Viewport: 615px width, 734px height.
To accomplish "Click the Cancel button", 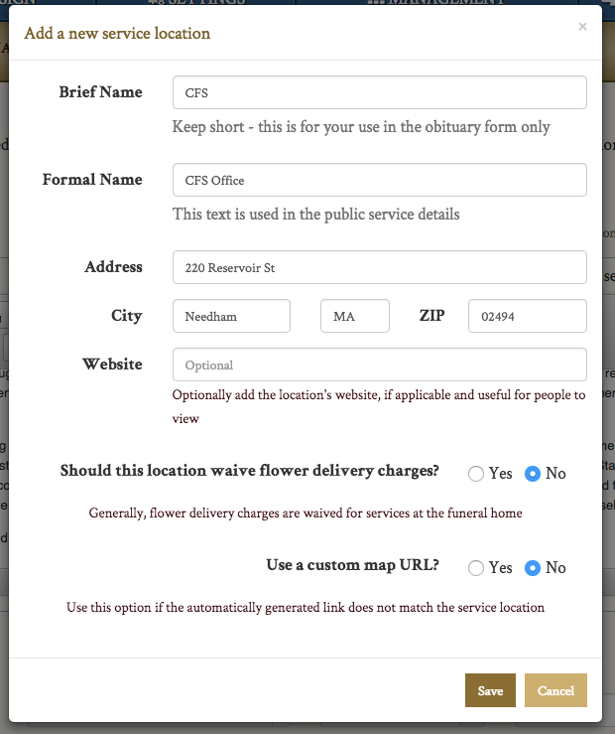I will pyautogui.click(x=555, y=690).
